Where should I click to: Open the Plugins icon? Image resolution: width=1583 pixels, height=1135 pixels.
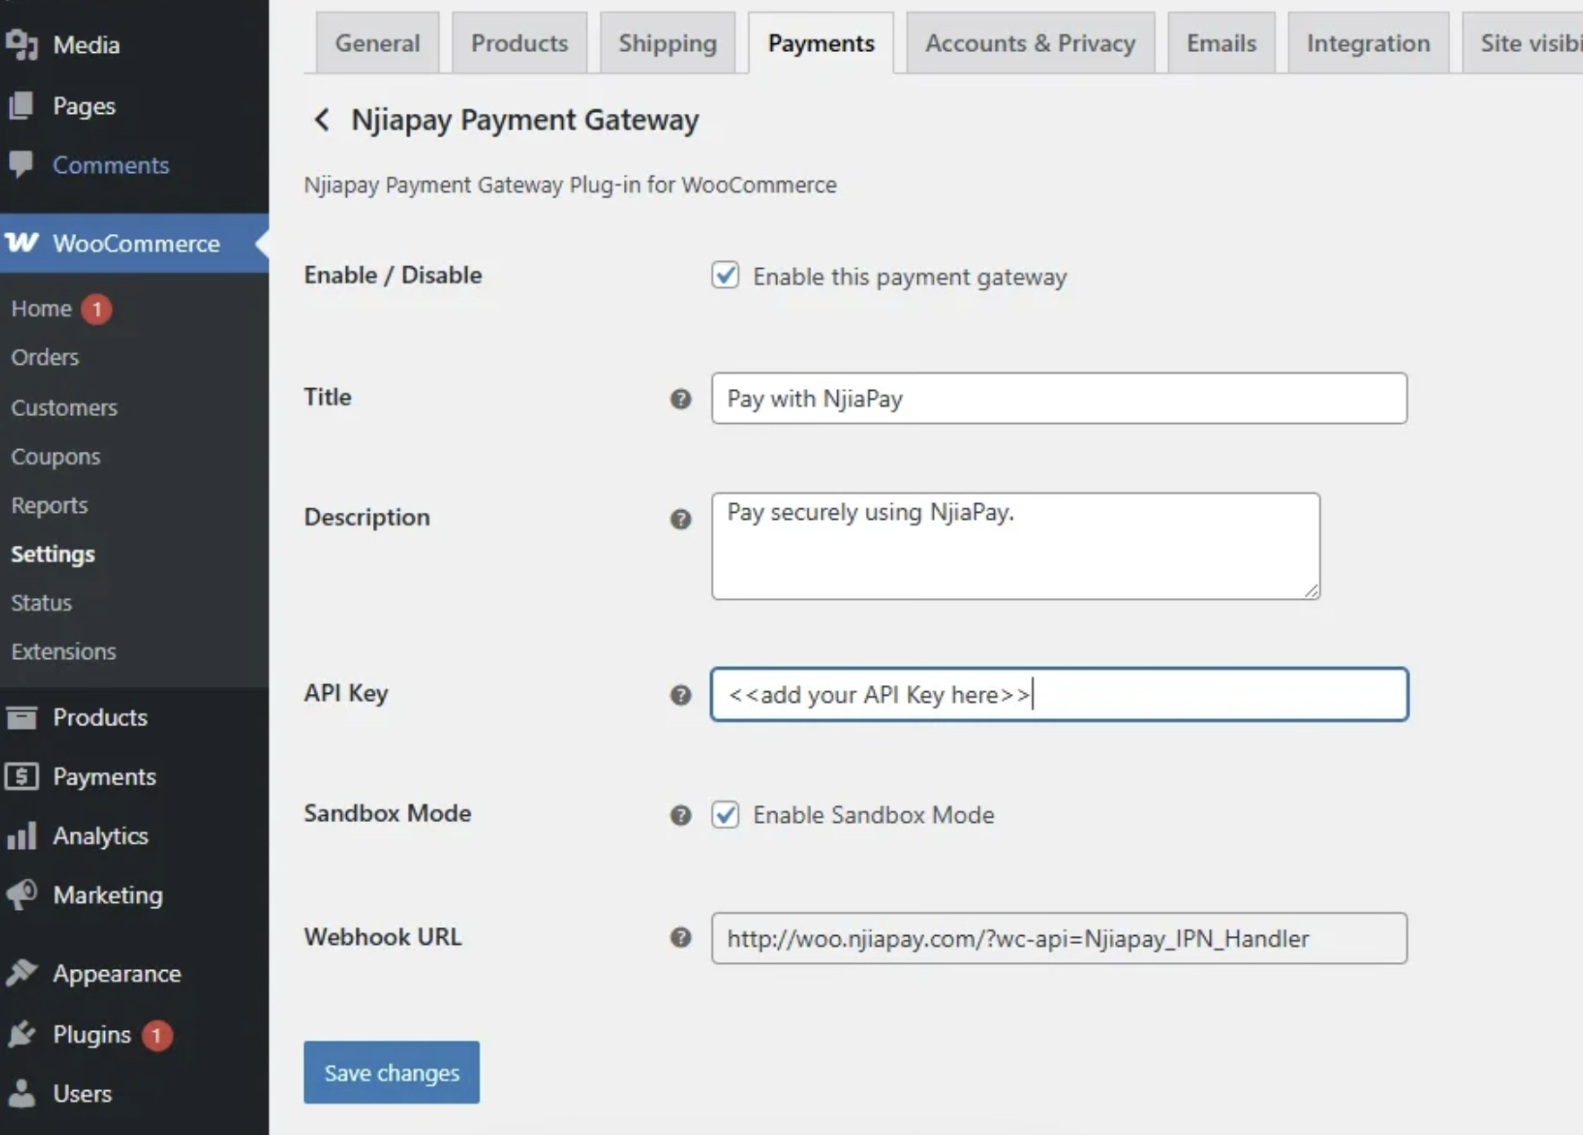[22, 1034]
